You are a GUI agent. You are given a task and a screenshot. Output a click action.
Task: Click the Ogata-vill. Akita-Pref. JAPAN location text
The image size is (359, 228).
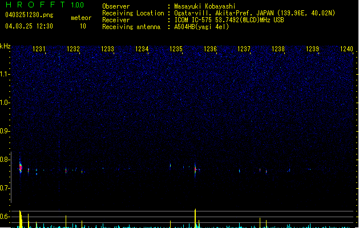255,13
